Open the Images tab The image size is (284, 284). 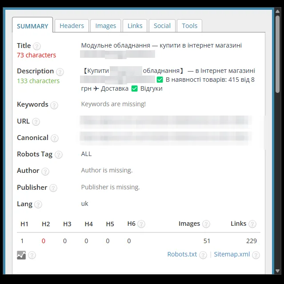(106, 26)
